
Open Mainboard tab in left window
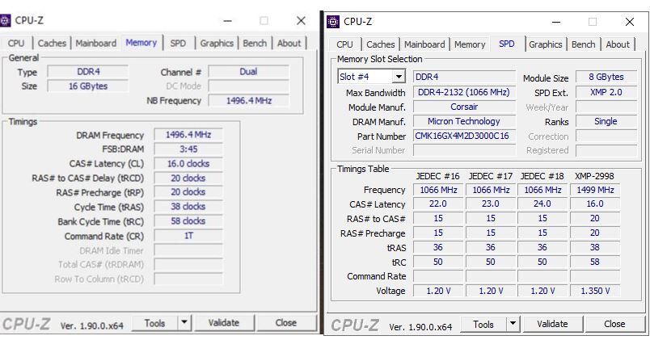[x=95, y=43]
